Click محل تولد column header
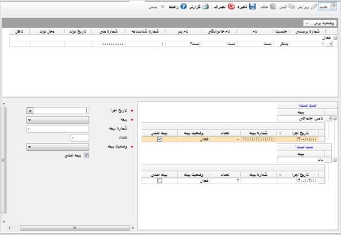Image resolution: width=341 pixels, height=235 pixels. click(x=47, y=31)
